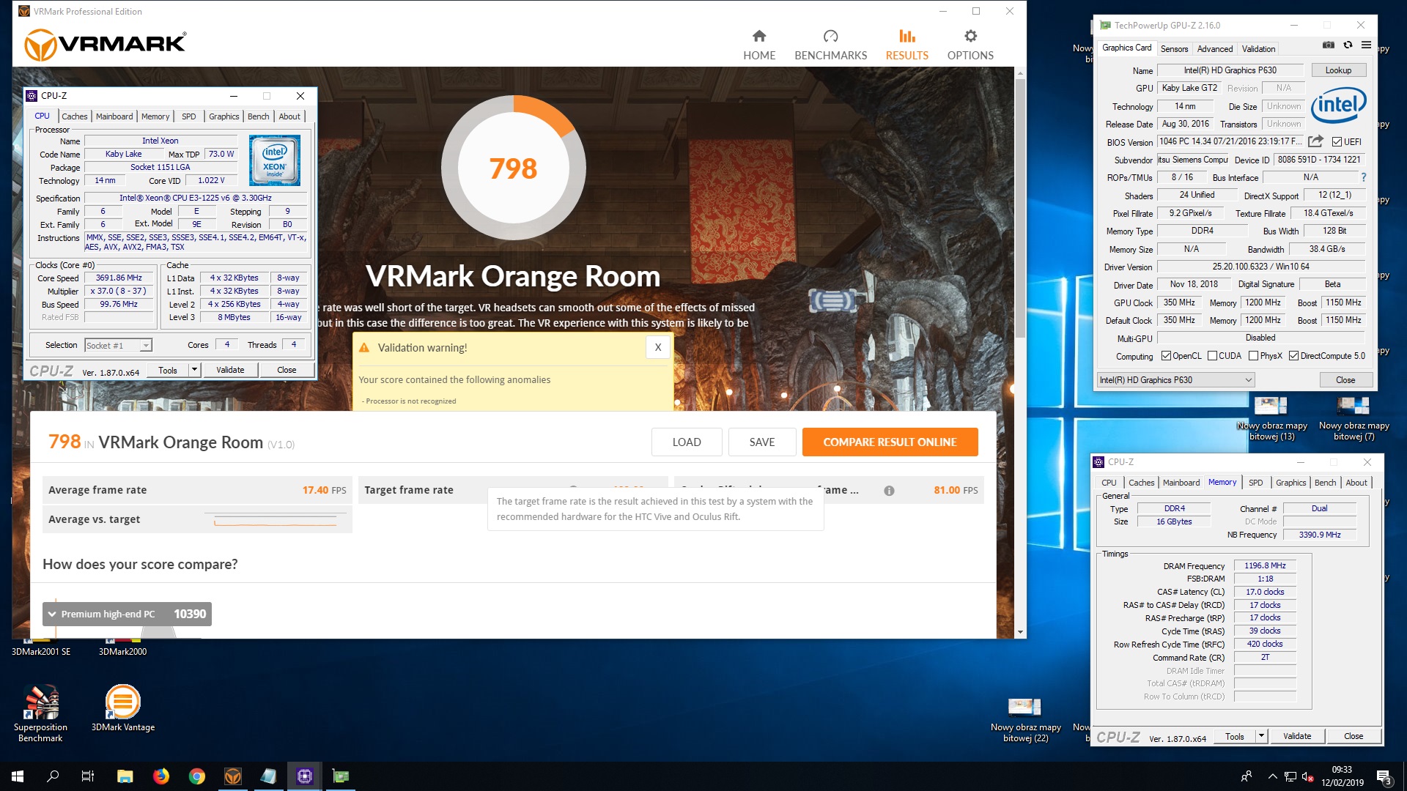Open Tools dropdown arrow in CPU-Z Memory window

[1261, 736]
